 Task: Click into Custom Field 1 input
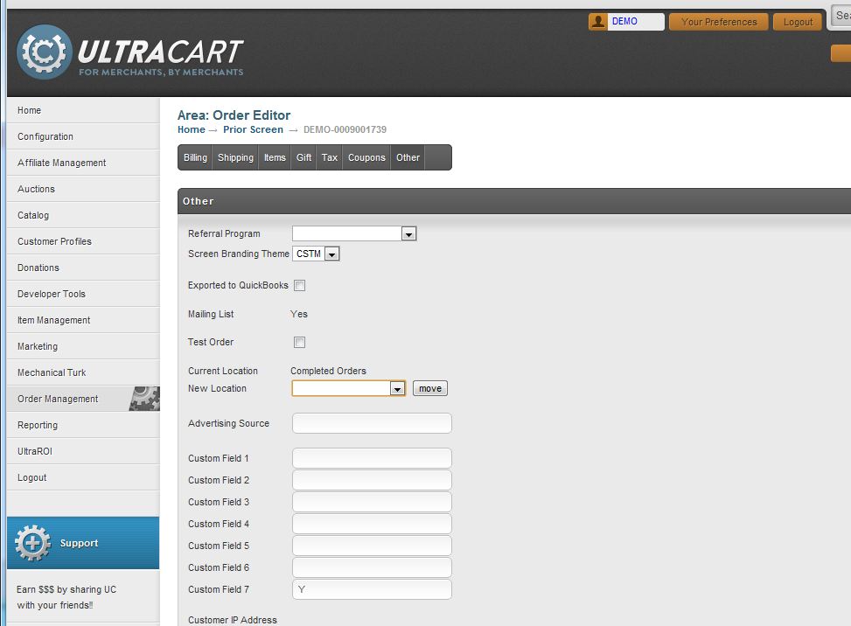click(x=372, y=458)
